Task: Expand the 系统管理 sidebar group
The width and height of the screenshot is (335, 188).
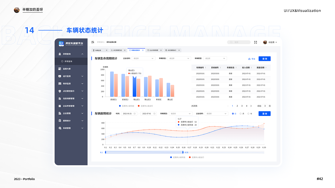Action: [x=82, y=128]
